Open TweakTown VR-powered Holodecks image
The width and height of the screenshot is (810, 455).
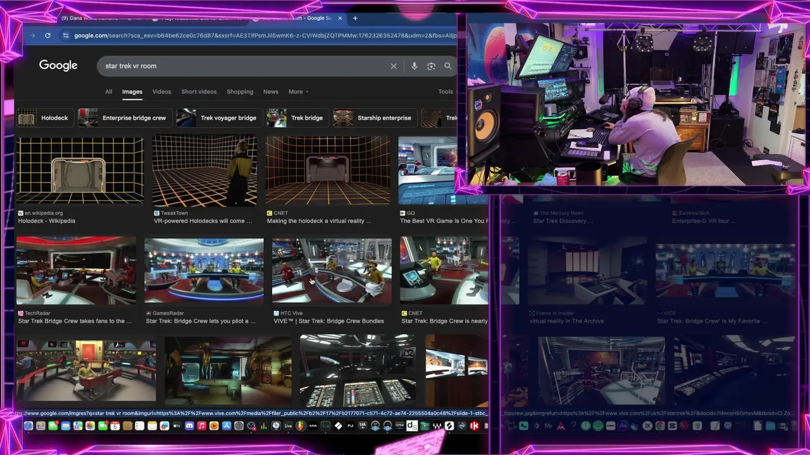coord(204,171)
